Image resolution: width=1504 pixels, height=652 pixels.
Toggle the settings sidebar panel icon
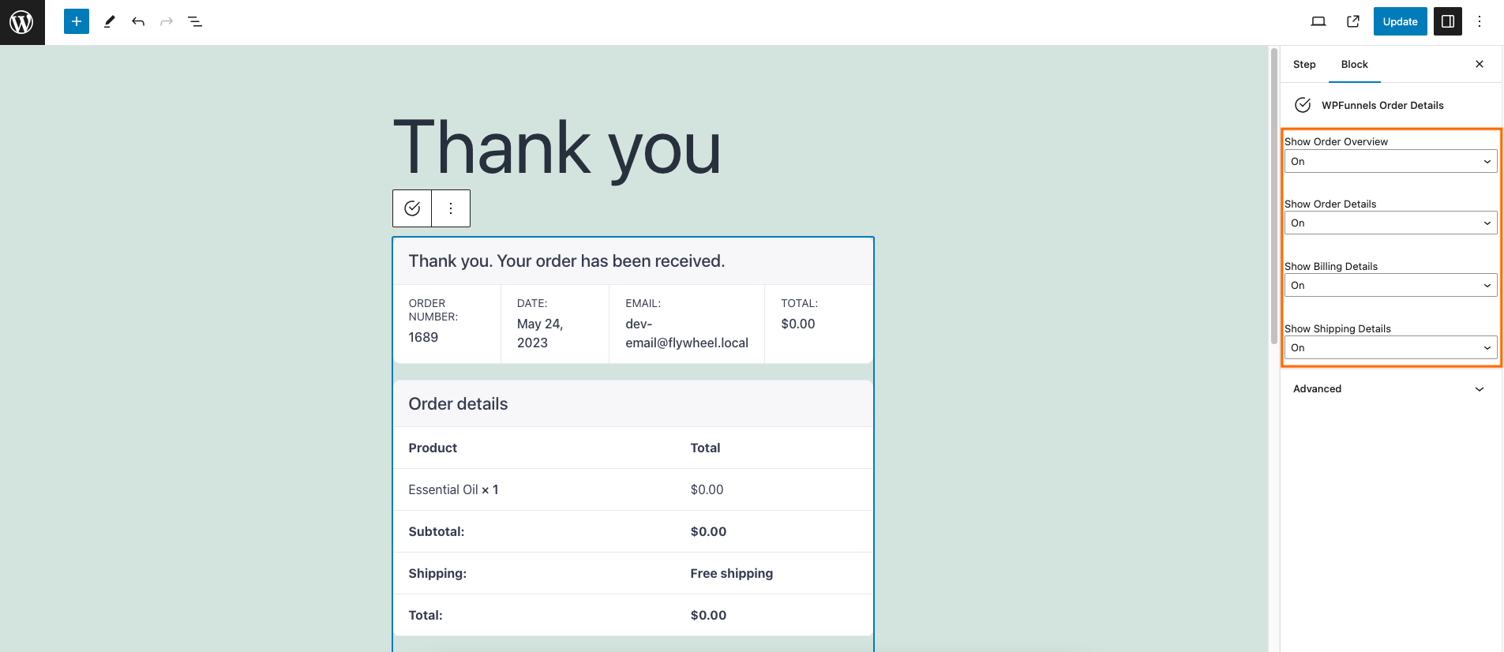(x=1448, y=21)
